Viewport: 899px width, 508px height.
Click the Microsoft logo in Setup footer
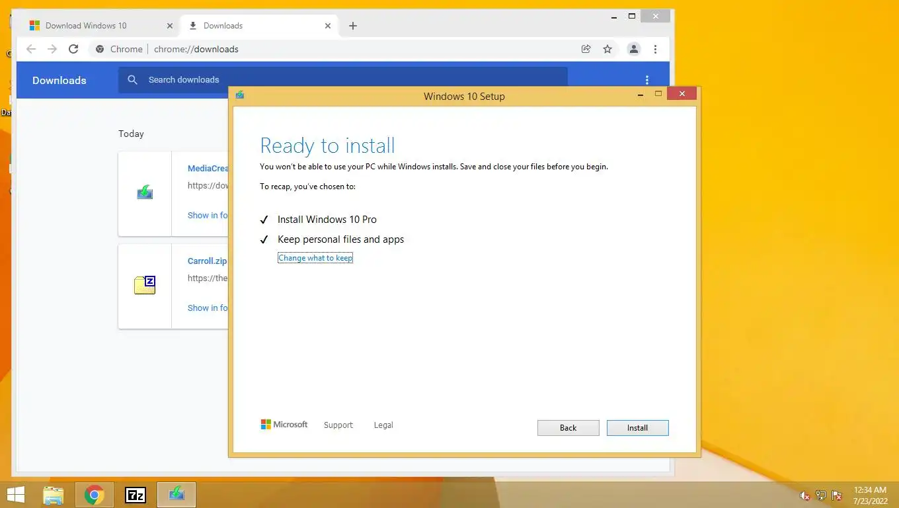click(x=284, y=425)
